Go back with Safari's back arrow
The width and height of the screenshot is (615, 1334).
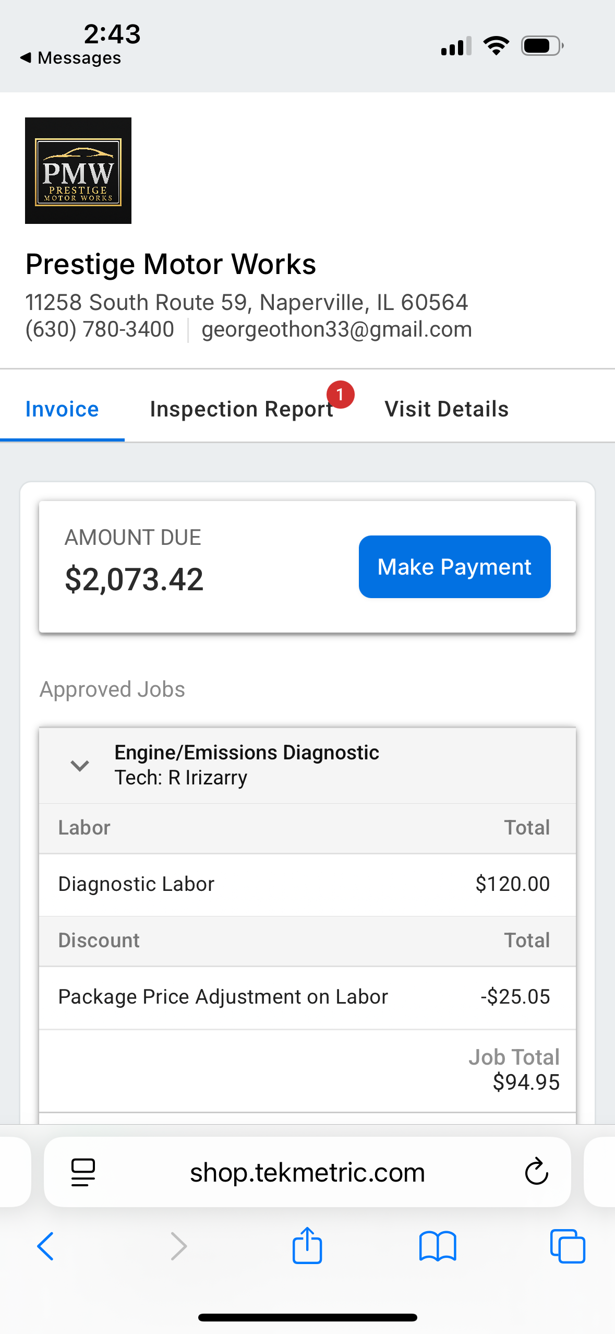[45, 1246]
